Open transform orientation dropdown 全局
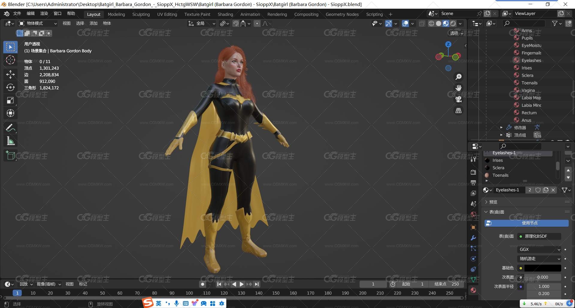The image size is (575, 308). 202,23
